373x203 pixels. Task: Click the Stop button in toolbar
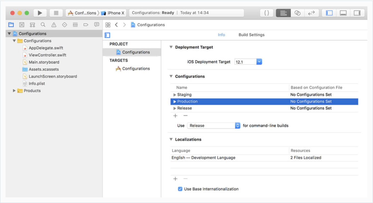coord(56,13)
